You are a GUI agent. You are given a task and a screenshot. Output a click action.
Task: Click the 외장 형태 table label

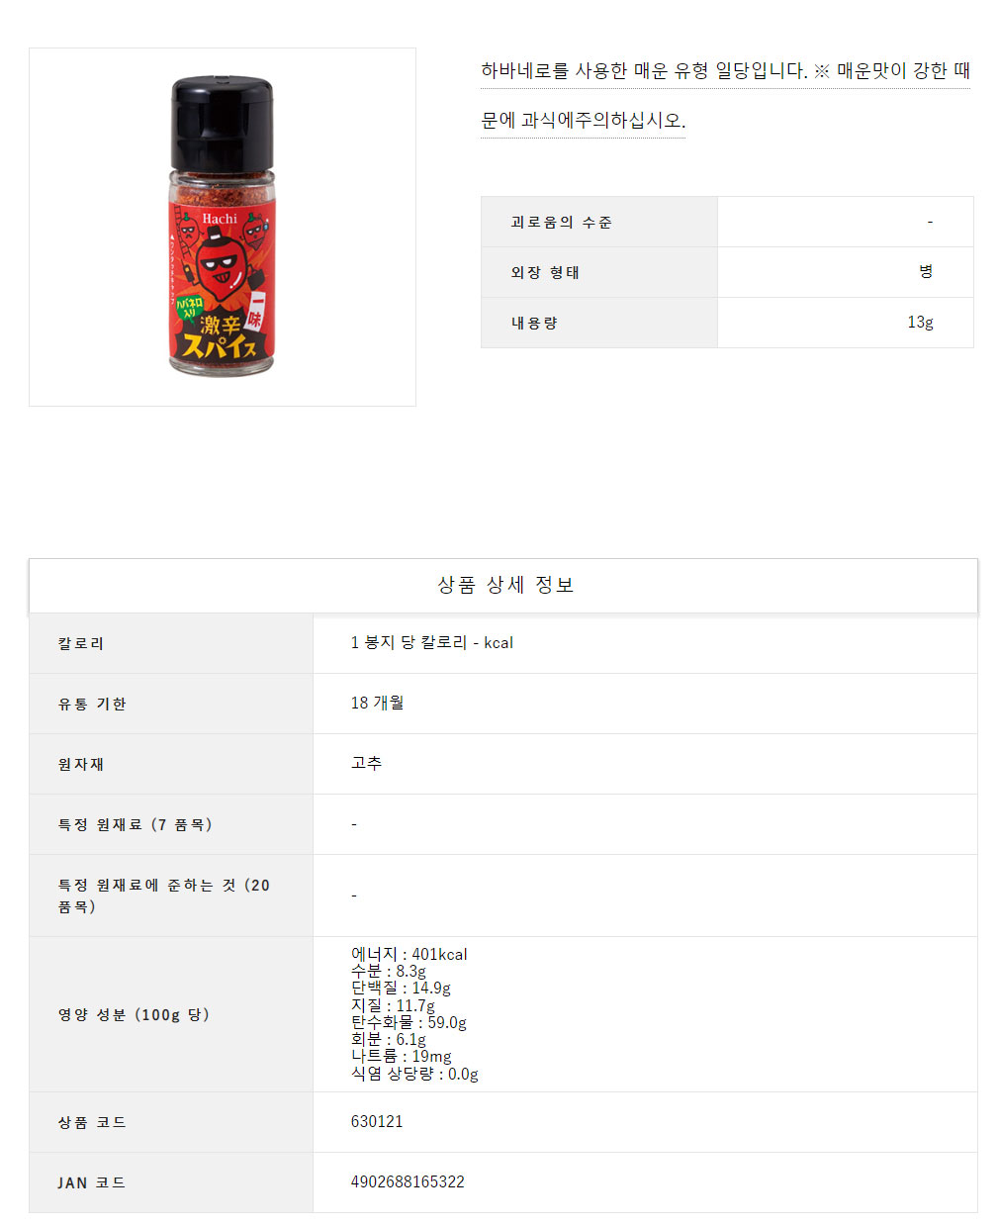point(545,272)
